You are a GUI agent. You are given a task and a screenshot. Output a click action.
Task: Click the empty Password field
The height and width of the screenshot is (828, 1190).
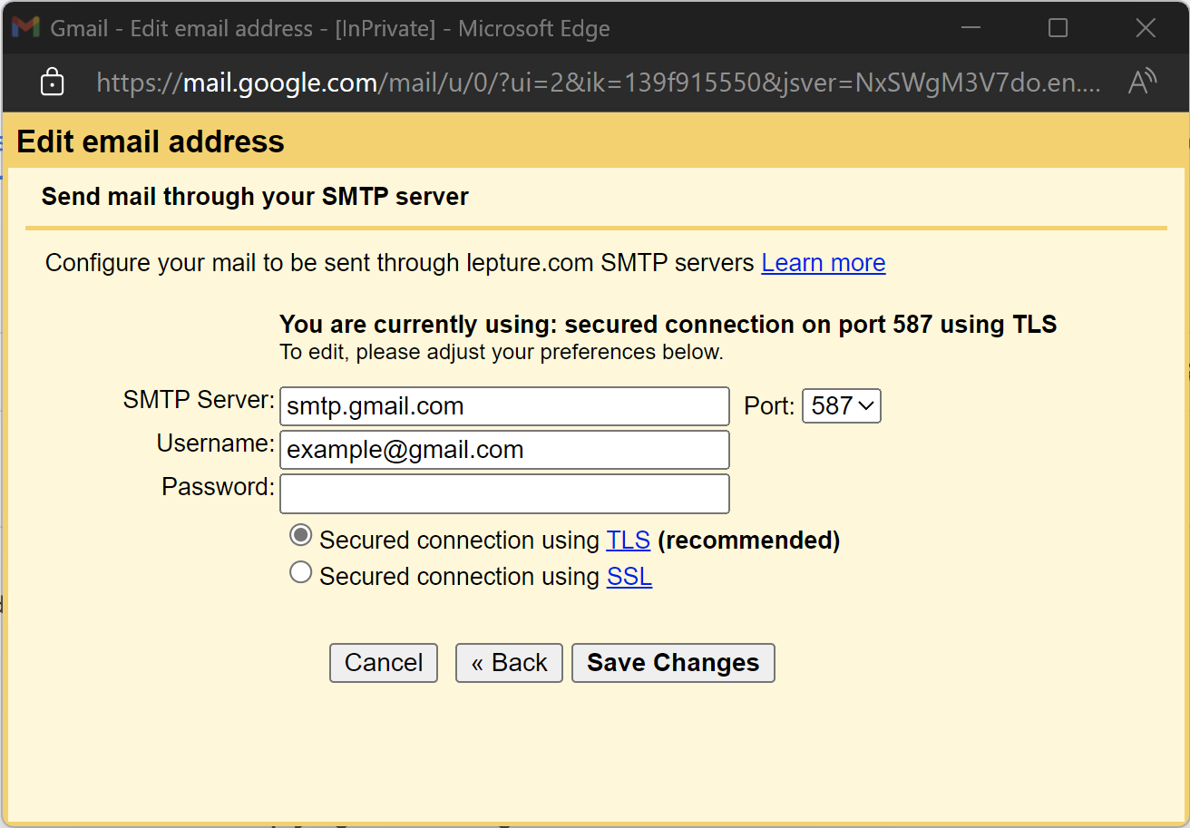(x=504, y=493)
